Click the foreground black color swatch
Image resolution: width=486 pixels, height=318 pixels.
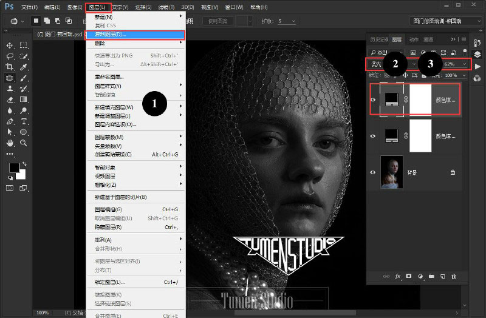(14, 167)
